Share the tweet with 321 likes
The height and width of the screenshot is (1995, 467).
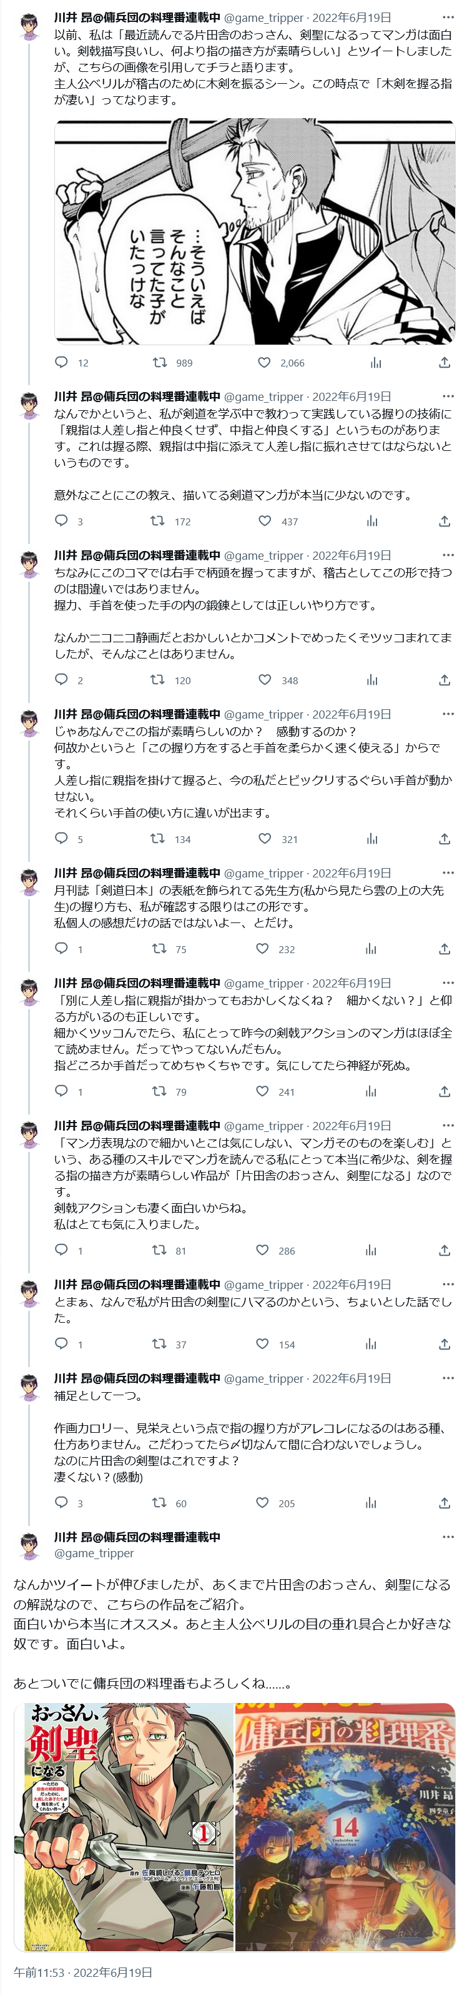tap(445, 839)
